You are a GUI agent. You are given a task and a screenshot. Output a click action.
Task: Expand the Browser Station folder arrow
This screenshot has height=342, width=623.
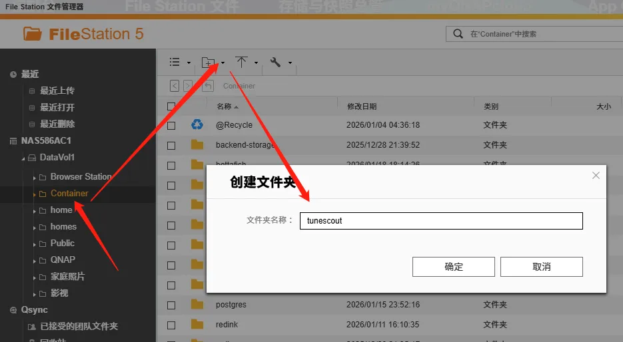(34, 178)
